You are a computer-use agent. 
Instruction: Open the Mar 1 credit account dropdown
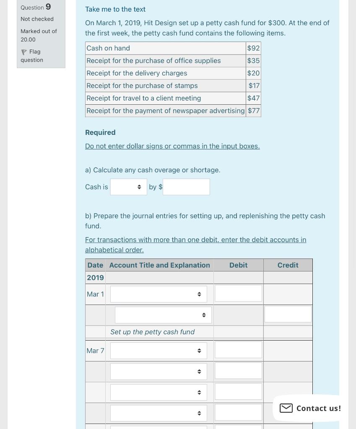[x=163, y=315]
